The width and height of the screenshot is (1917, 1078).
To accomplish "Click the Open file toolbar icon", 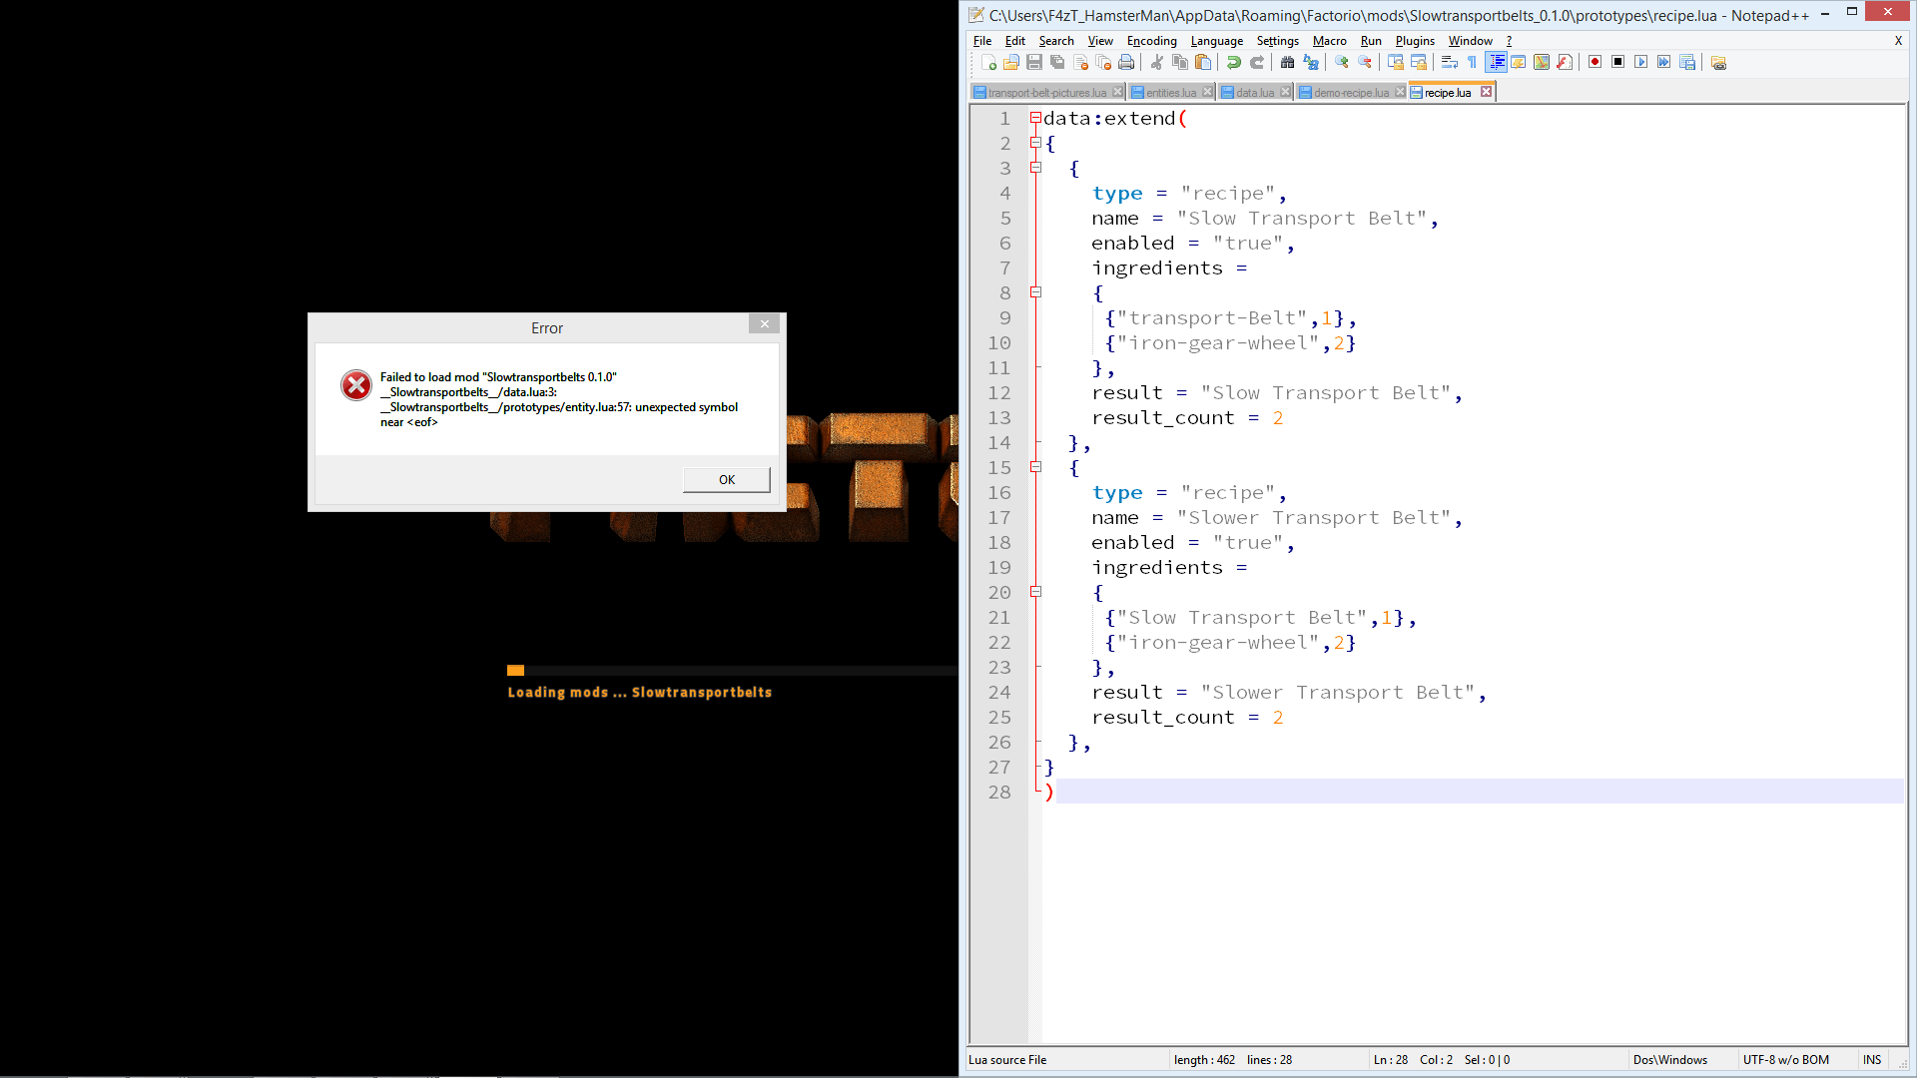I will coord(1011,62).
